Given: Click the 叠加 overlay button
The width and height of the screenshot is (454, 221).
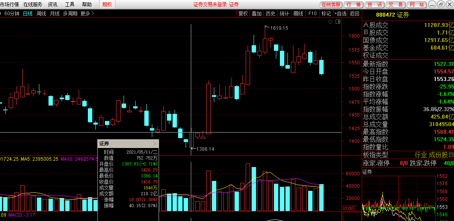Looking at the screenshot, I should [256, 13].
